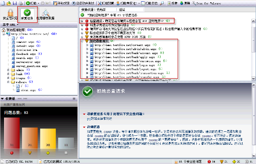The width and height of the screenshot is (256, 164).
Task: Select the bank/logout.aspx URL task row
Action: click(126, 69)
